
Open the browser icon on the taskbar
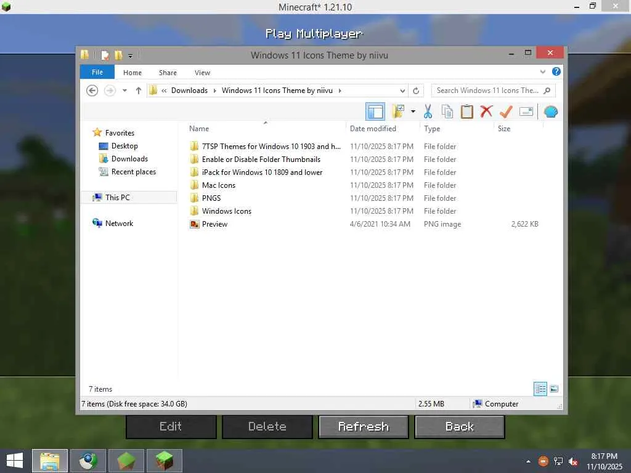[x=88, y=461]
